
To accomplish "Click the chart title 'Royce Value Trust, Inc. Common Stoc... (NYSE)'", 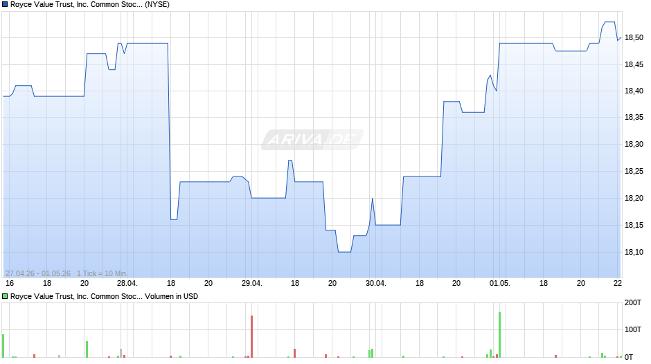I will point(89,5).
